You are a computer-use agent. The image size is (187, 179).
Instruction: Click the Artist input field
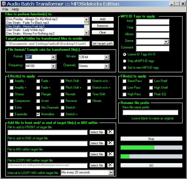[152, 22]
